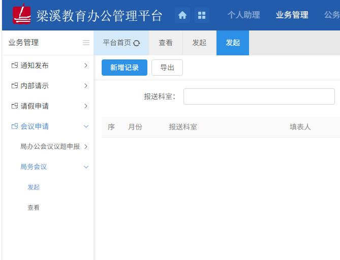Click the 请假申请 menu icon

[15, 106]
